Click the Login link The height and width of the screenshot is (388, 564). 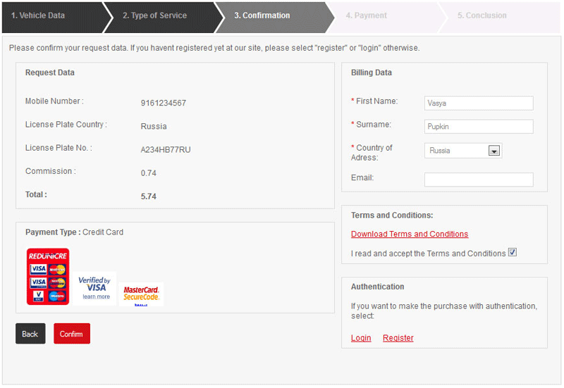coord(361,338)
